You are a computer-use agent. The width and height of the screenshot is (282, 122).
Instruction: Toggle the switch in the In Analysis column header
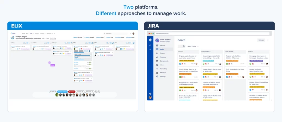pos(45,43)
